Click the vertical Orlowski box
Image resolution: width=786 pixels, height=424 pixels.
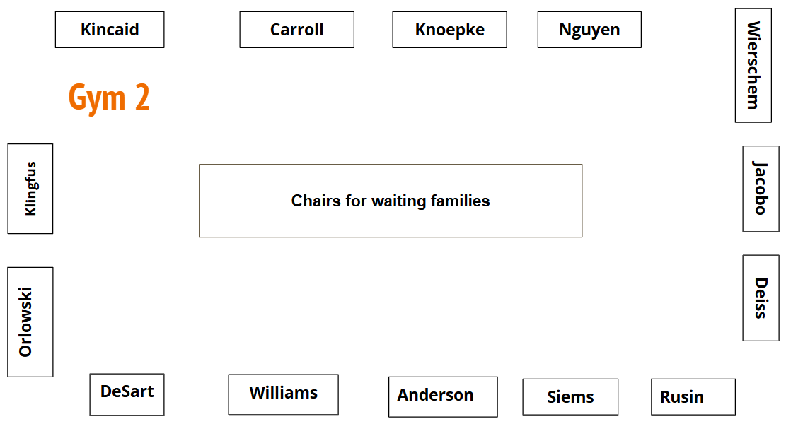tap(30, 322)
